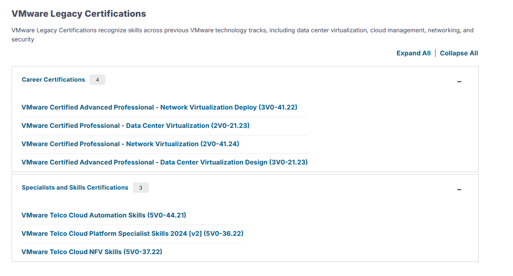Viewport: 513px width, 276px height.
Task: Expand All certification sections
Action: [413, 53]
